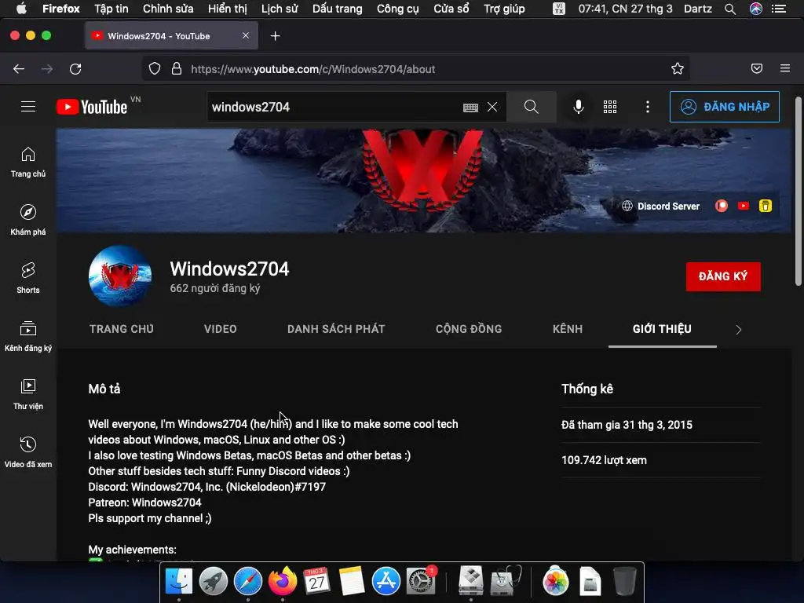
Task: Click the Đã tham gia 31 thg 3, 2015 text
Action: pos(627,425)
